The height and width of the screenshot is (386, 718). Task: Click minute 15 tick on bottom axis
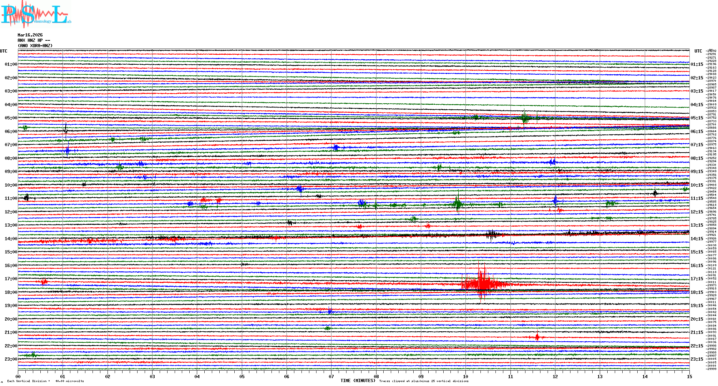[x=689, y=376]
